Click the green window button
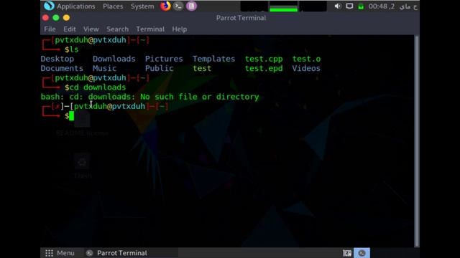460x258 pixels. [x=56, y=18]
